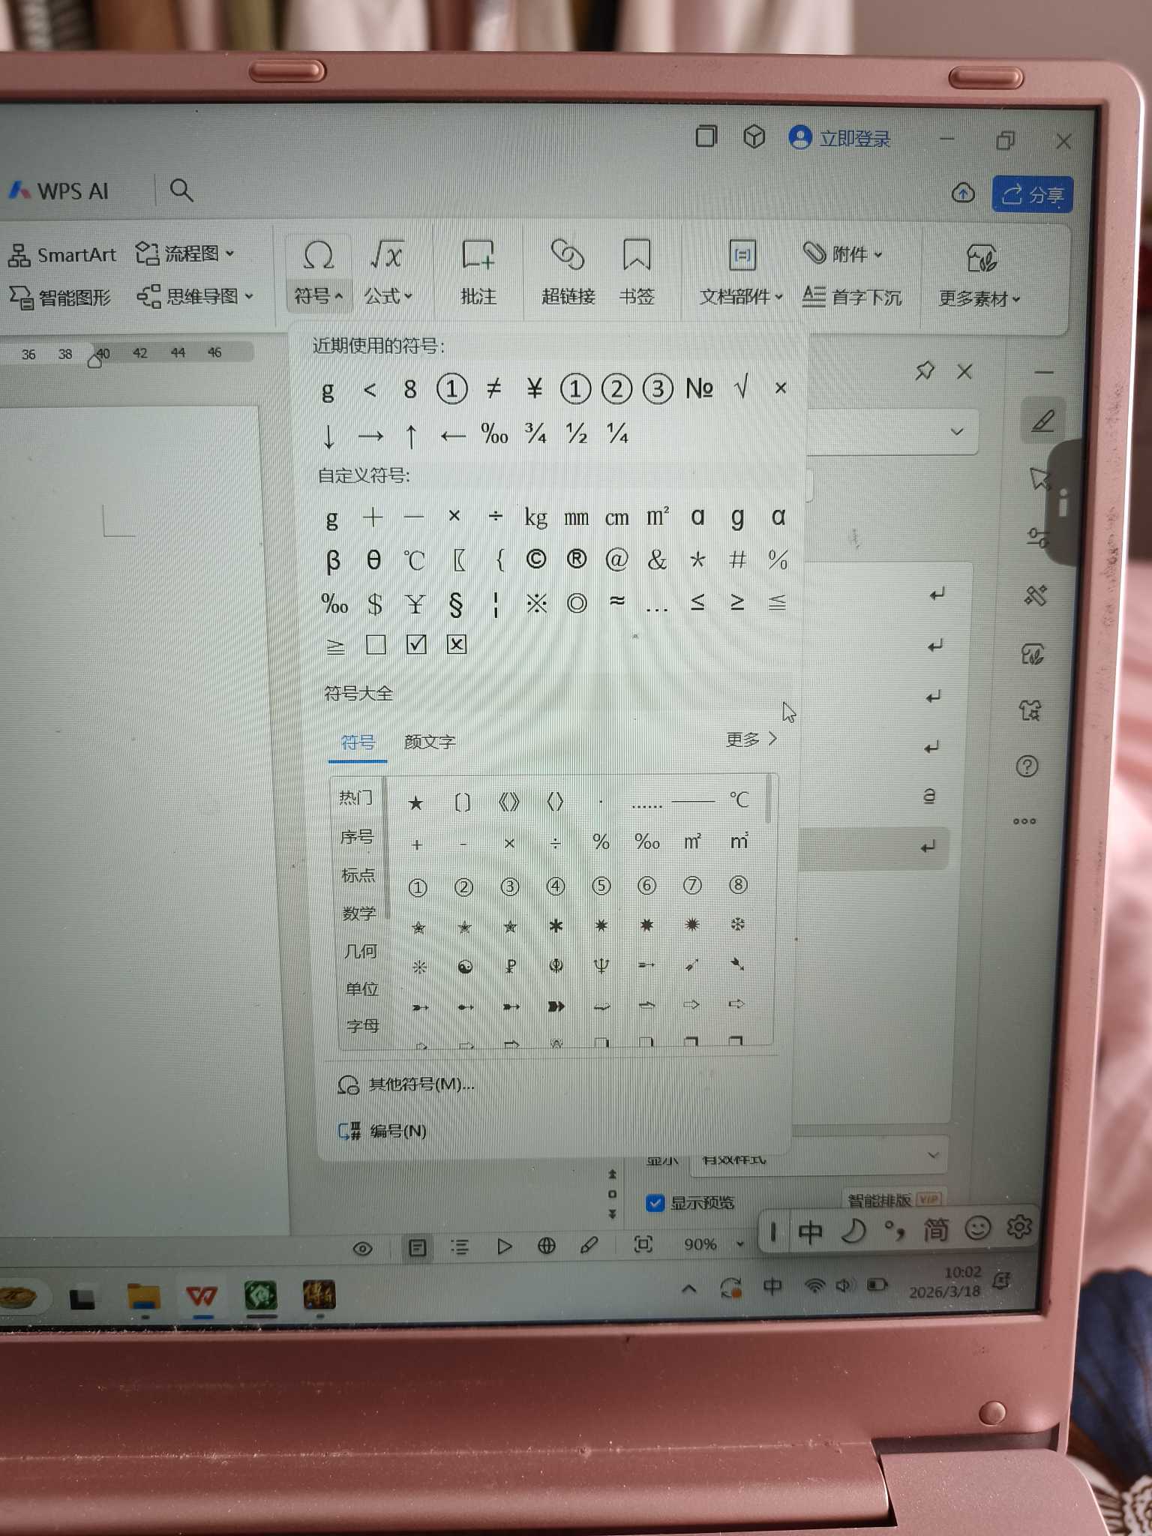Open 其他符号(M)... dialog

click(420, 1084)
